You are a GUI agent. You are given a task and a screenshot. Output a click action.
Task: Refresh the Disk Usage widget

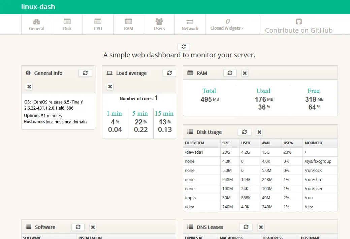(x=245, y=132)
